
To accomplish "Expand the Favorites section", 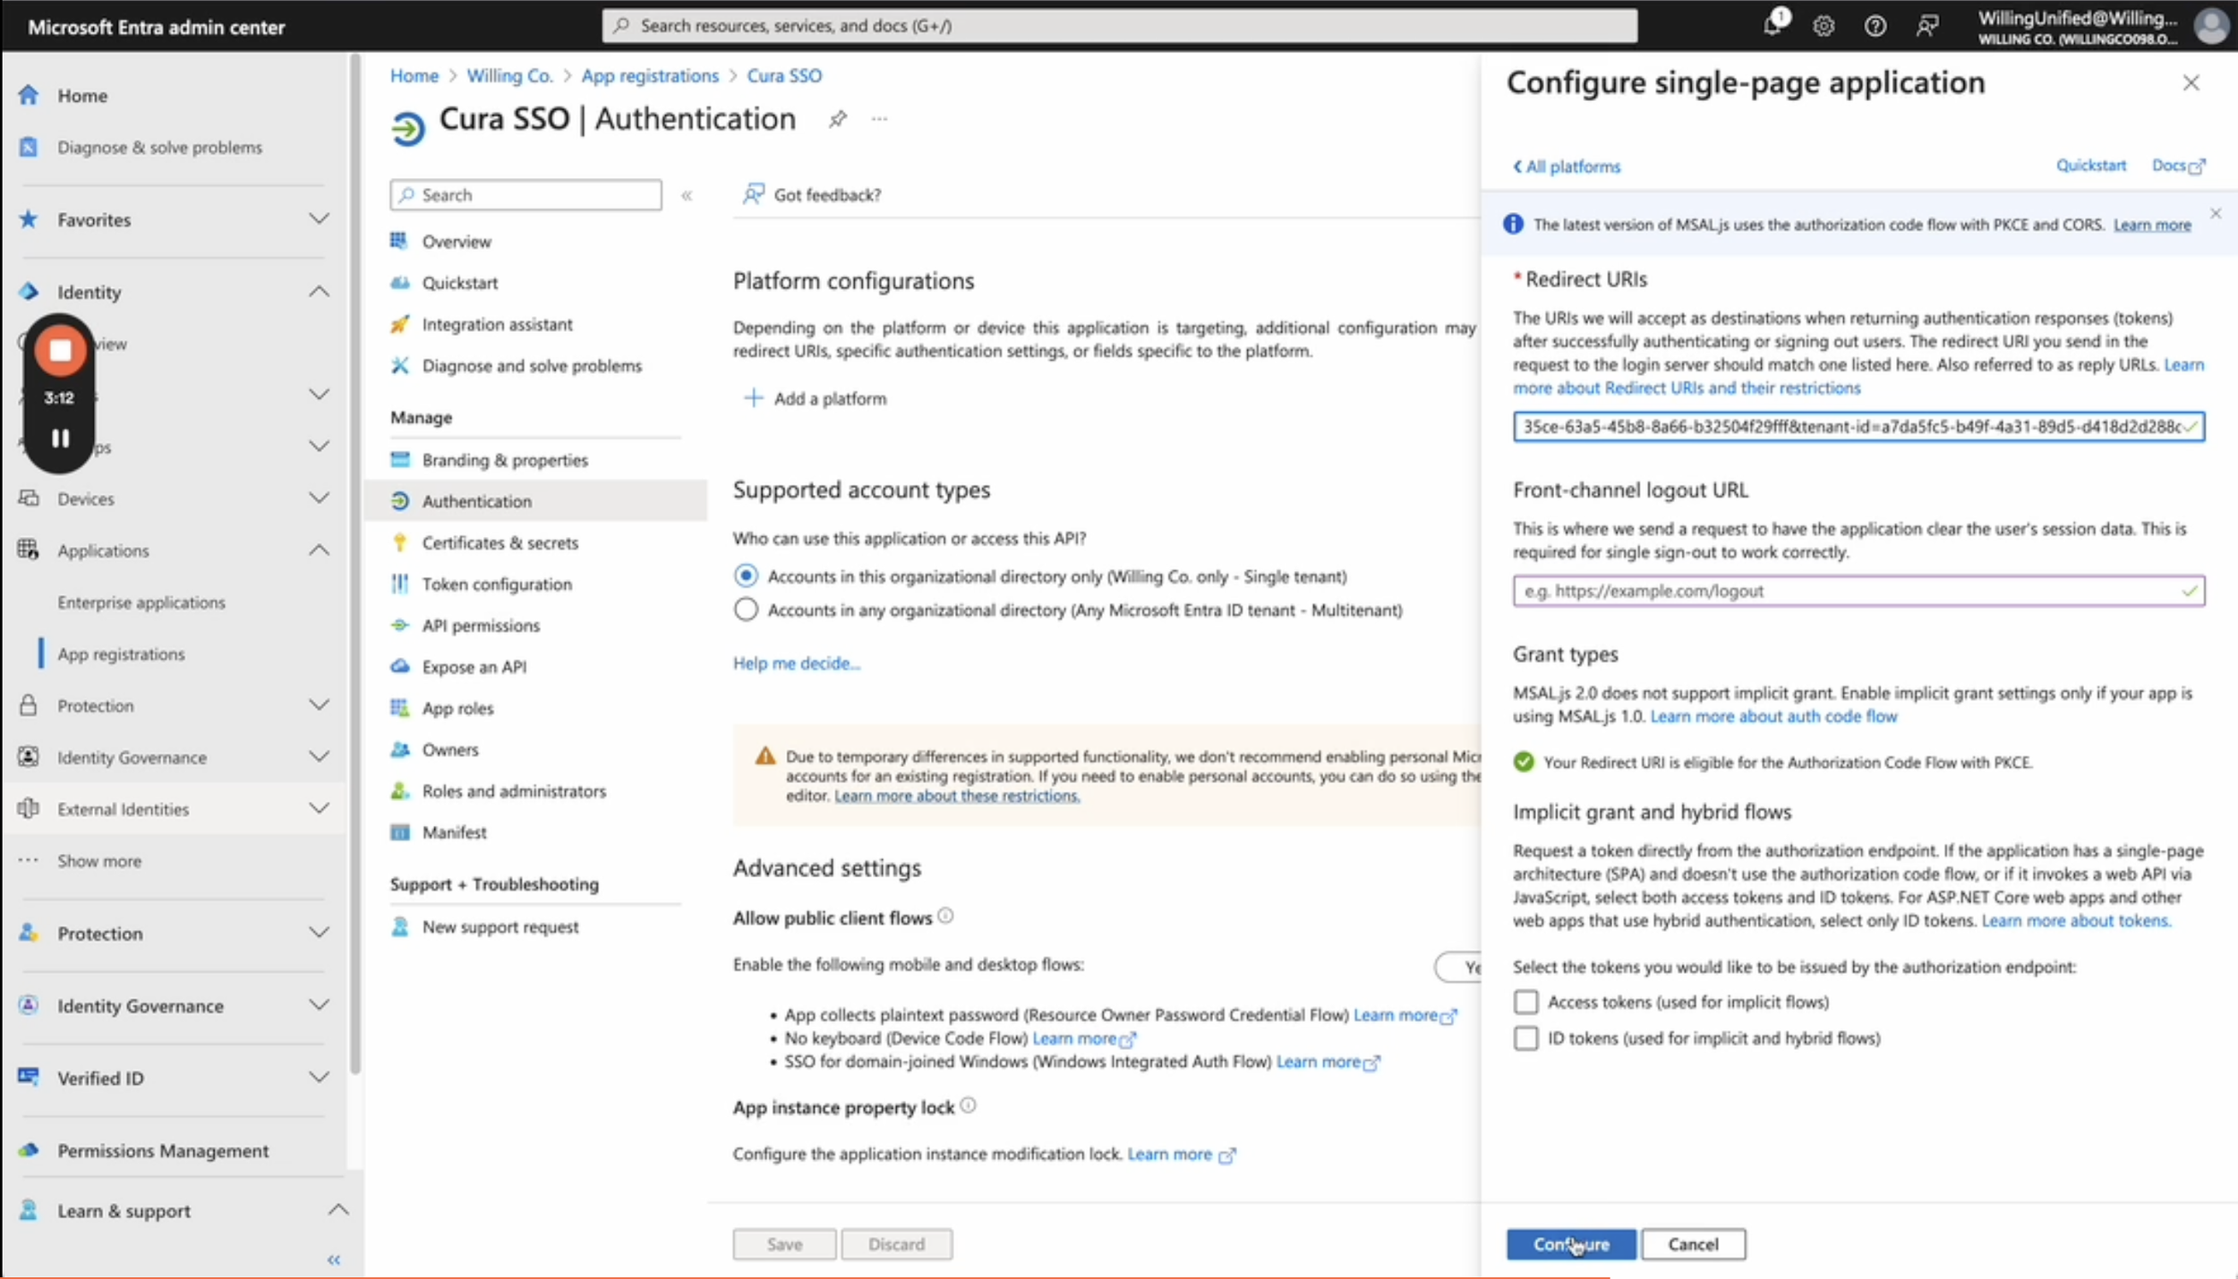I will [319, 219].
